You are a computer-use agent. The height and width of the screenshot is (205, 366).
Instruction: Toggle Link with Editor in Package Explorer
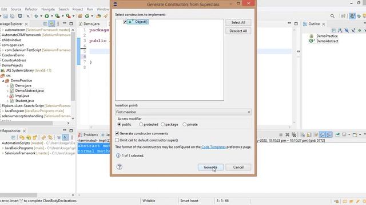[51, 24]
